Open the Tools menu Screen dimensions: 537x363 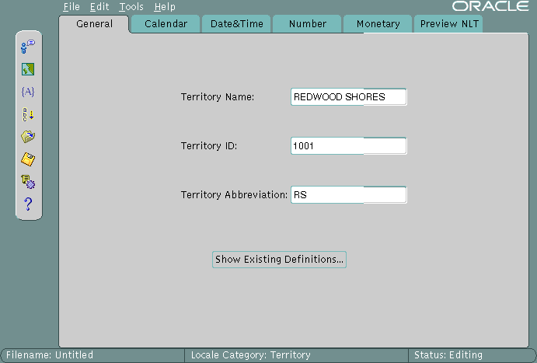click(131, 7)
